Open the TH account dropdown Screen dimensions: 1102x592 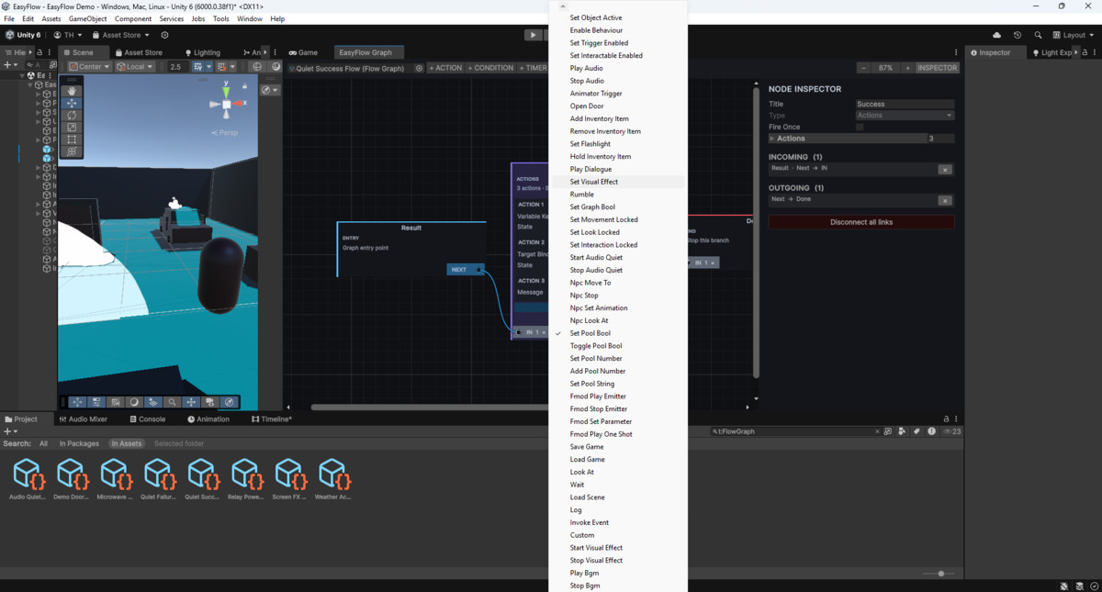(68, 35)
